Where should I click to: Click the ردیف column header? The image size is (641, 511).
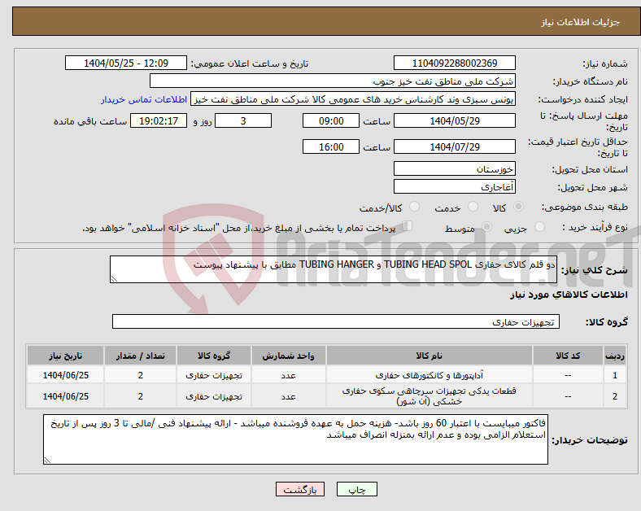615,356
